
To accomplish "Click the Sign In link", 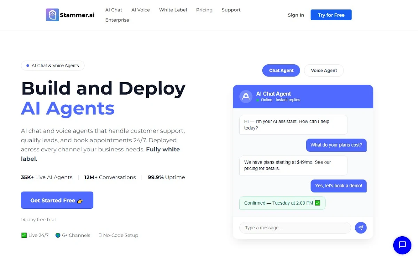I will point(296,15).
